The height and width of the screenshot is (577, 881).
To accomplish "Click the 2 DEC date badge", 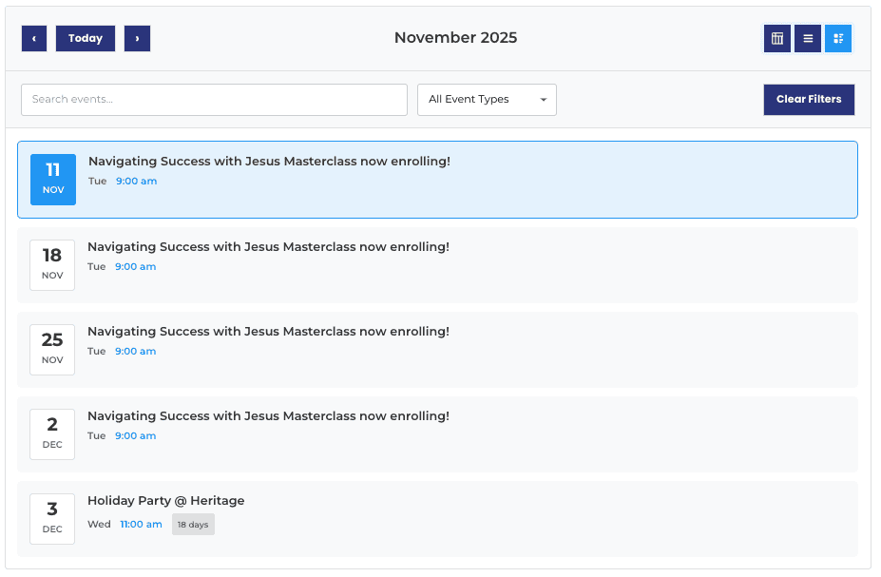I will (x=52, y=433).
